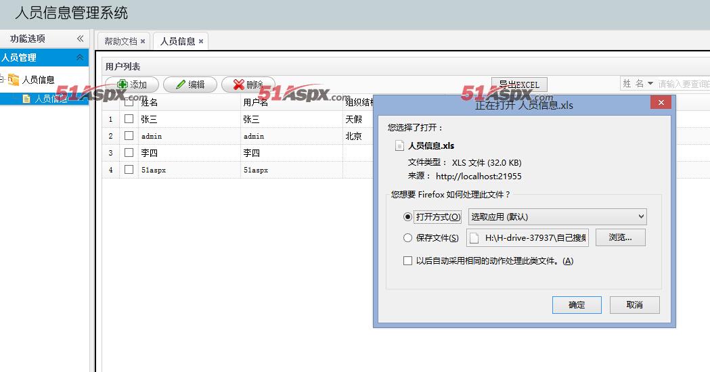Image resolution: width=710 pixels, height=372 pixels.
Task: Cancel the download with 取消 button
Action: [x=634, y=305]
